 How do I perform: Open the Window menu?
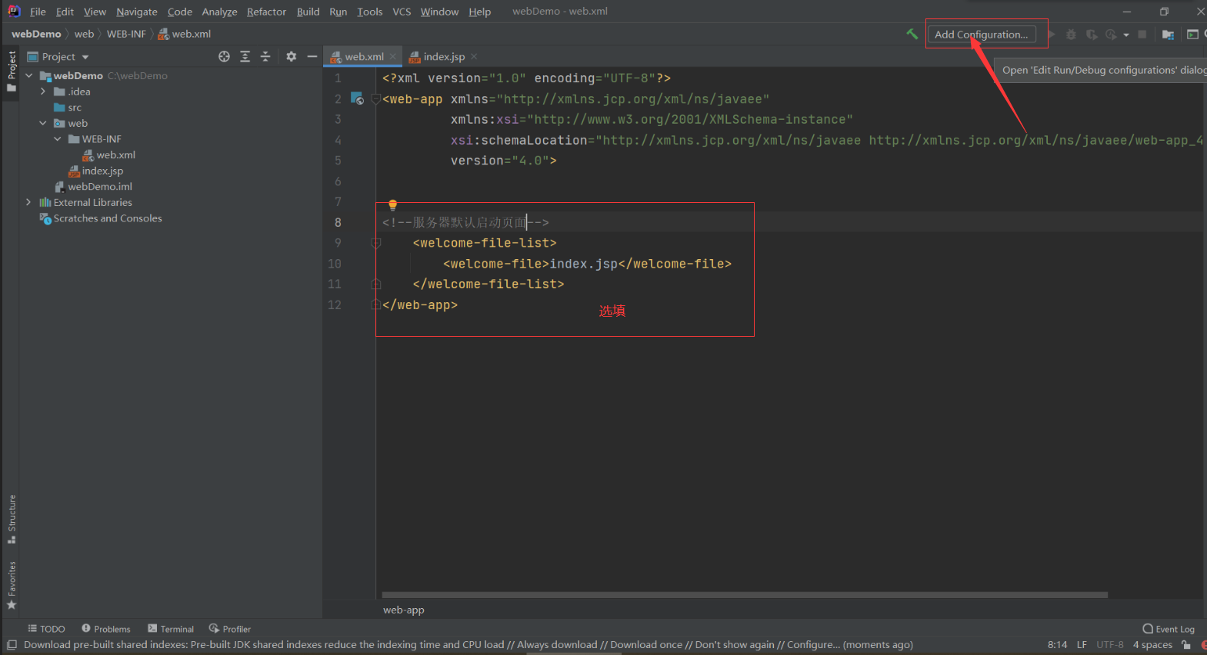(x=439, y=12)
